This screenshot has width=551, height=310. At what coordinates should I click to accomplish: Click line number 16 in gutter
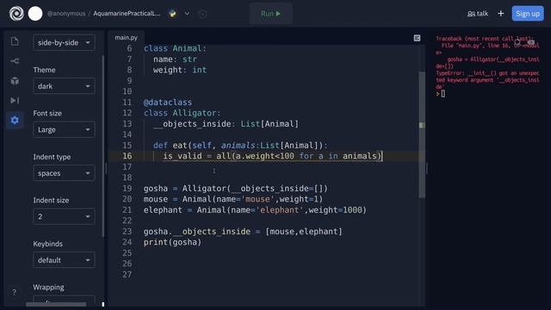(127, 156)
